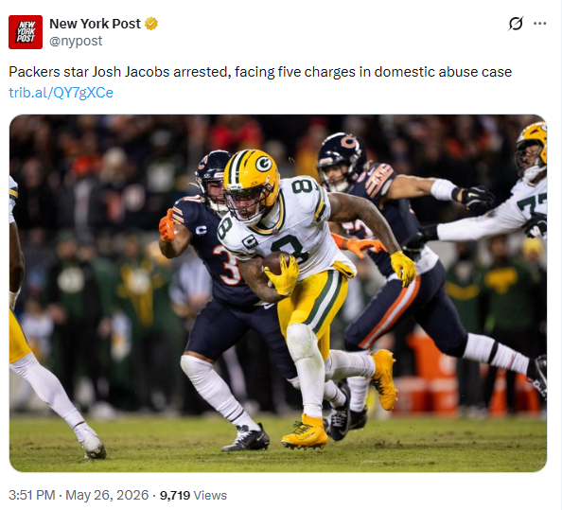Click the May 26, 2026 date

coord(107,495)
